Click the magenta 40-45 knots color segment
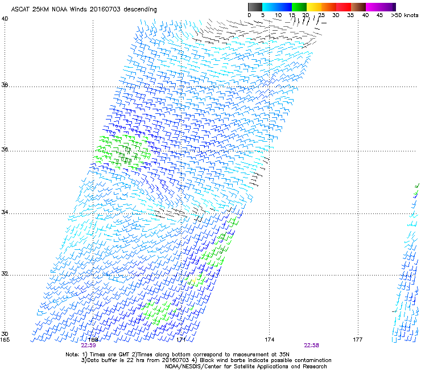 (x=379, y=7)
